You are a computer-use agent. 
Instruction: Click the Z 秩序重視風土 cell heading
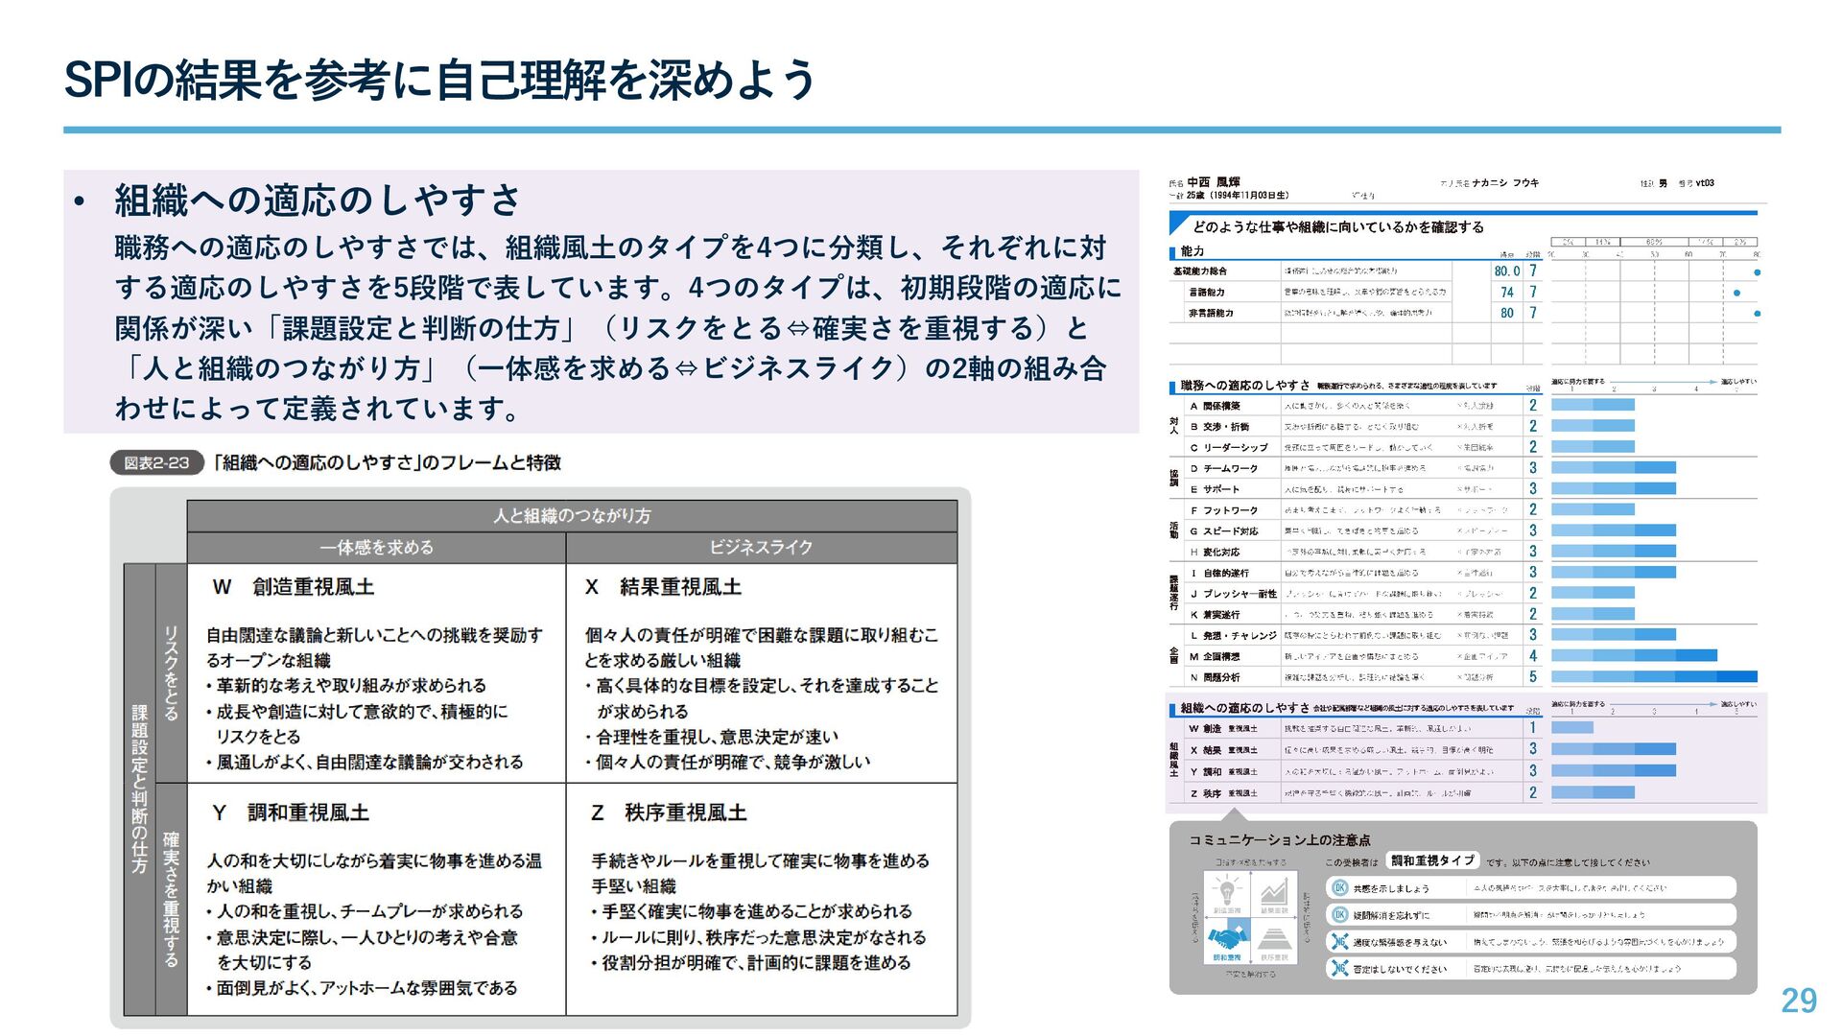tap(669, 812)
